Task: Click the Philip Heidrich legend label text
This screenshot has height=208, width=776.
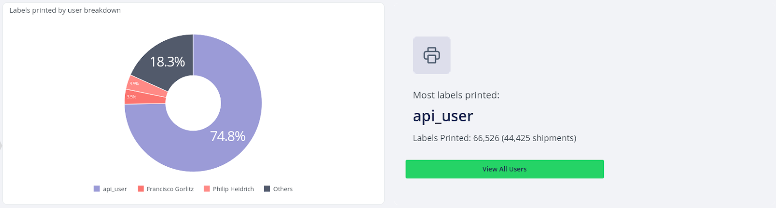Action: coord(233,189)
